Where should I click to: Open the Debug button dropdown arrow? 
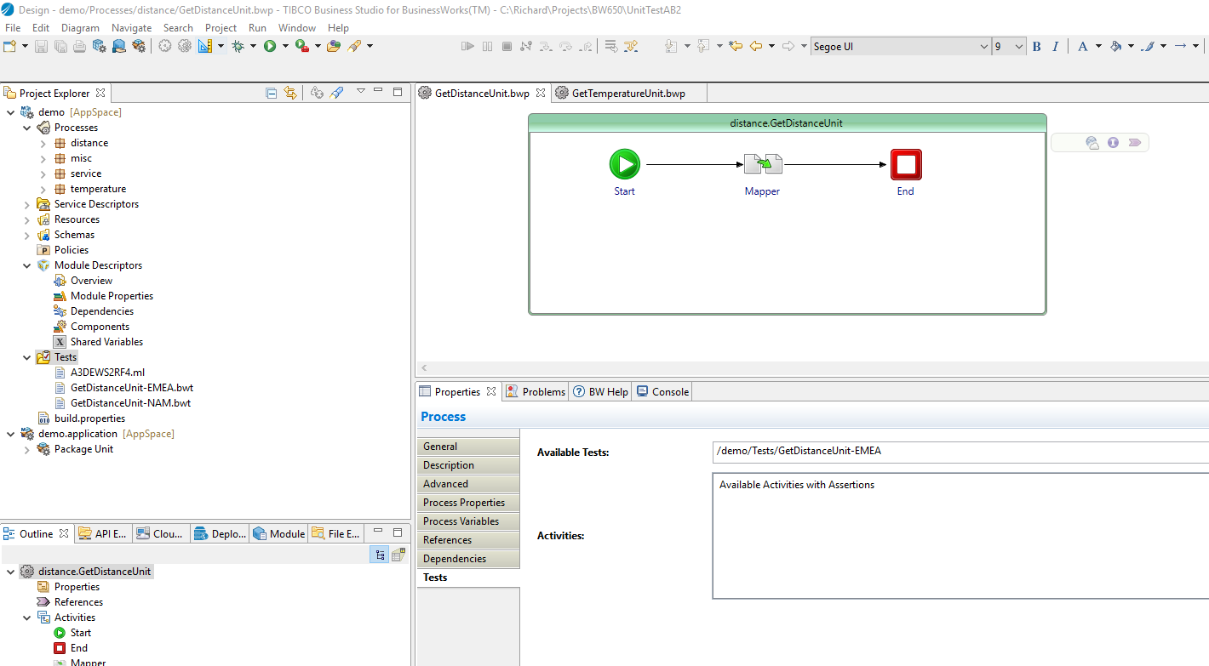[253, 46]
